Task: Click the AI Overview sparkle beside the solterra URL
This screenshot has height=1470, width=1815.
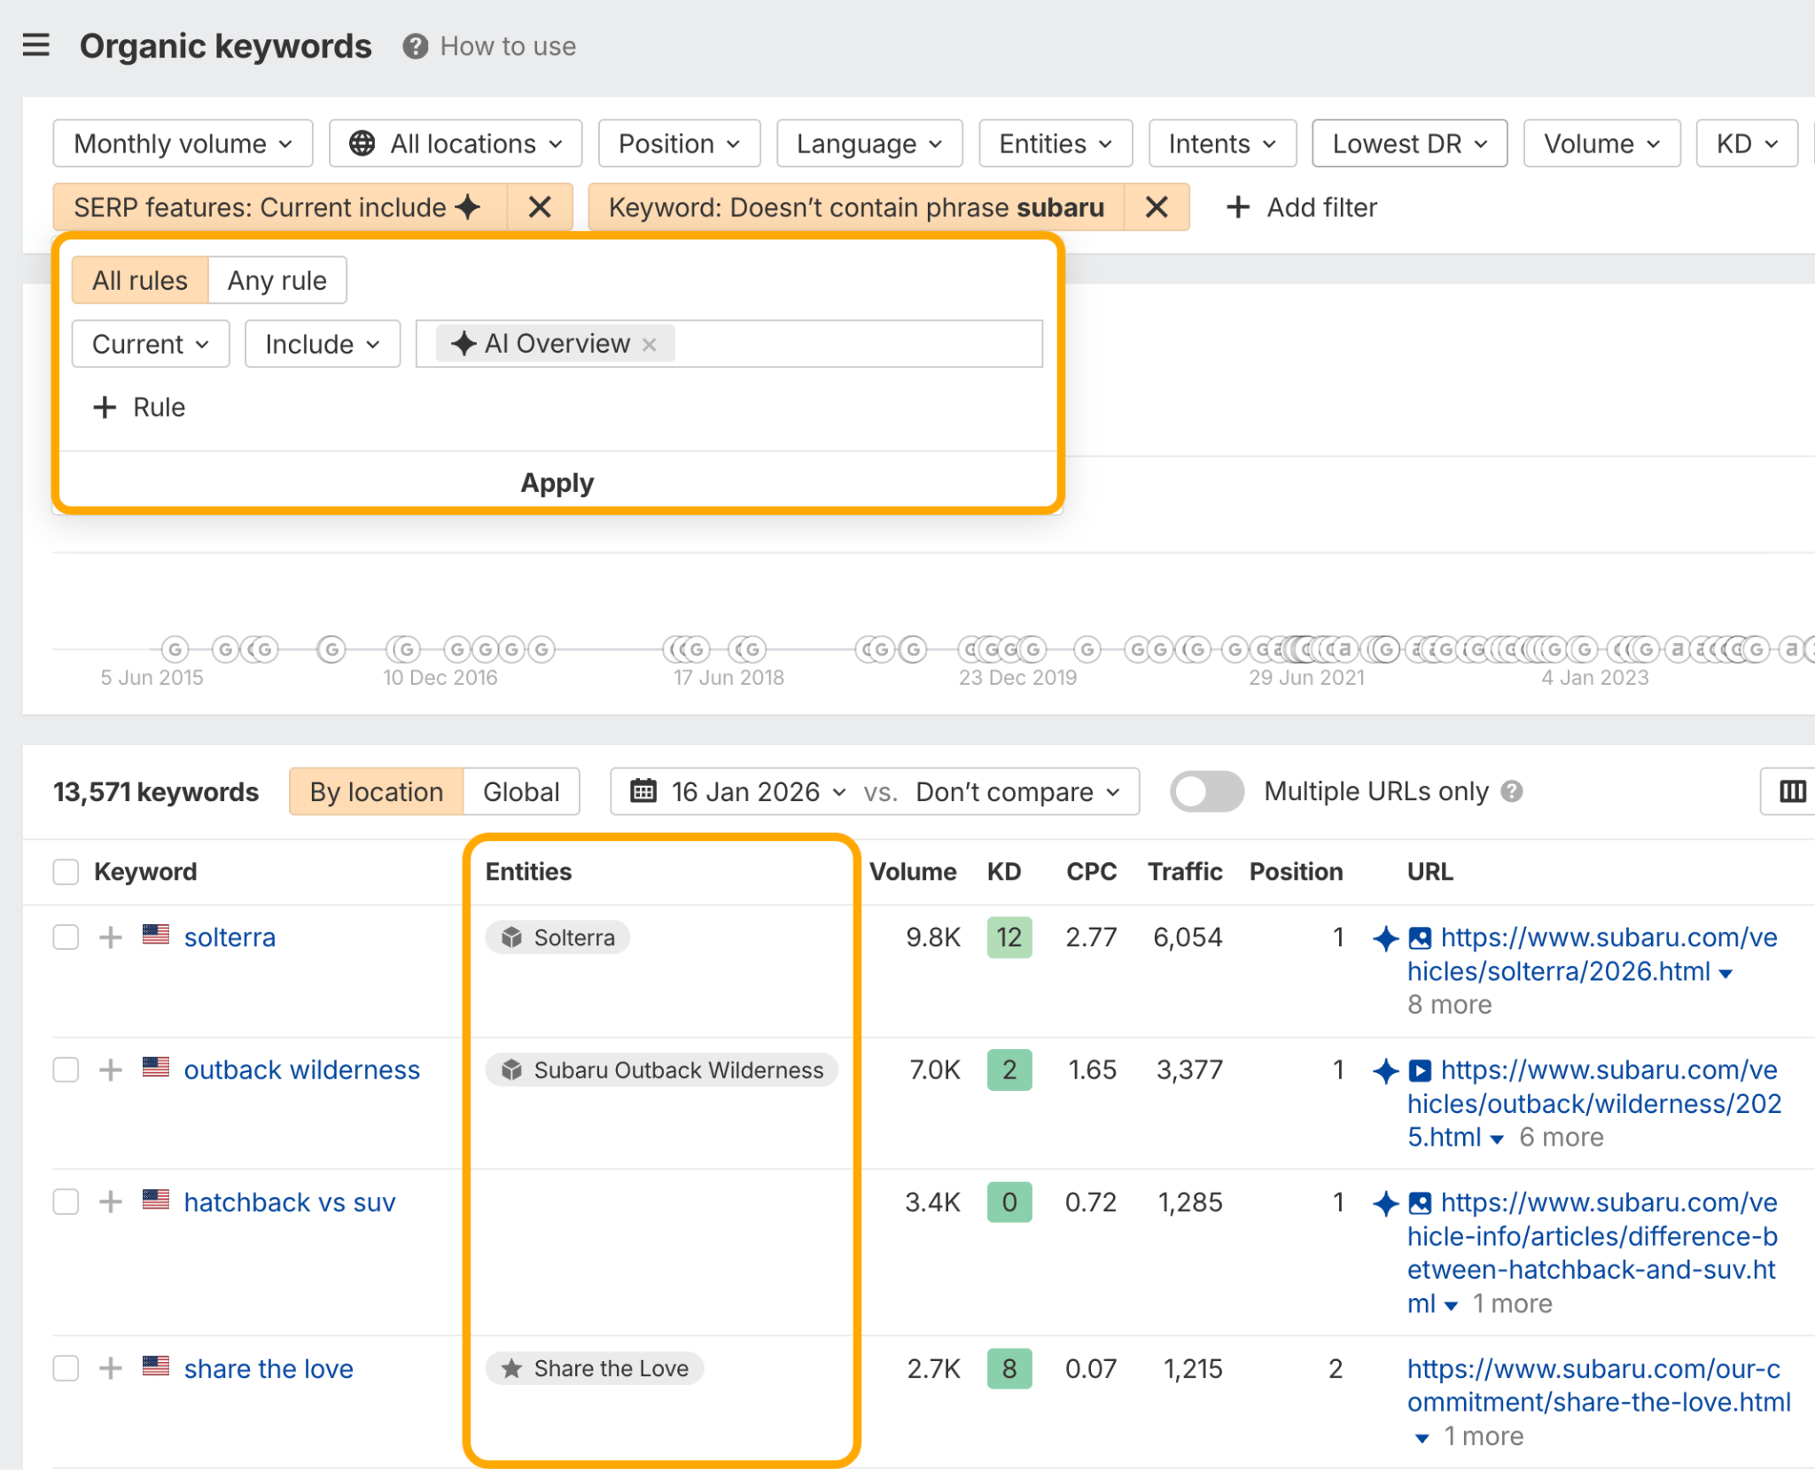Action: (1385, 939)
